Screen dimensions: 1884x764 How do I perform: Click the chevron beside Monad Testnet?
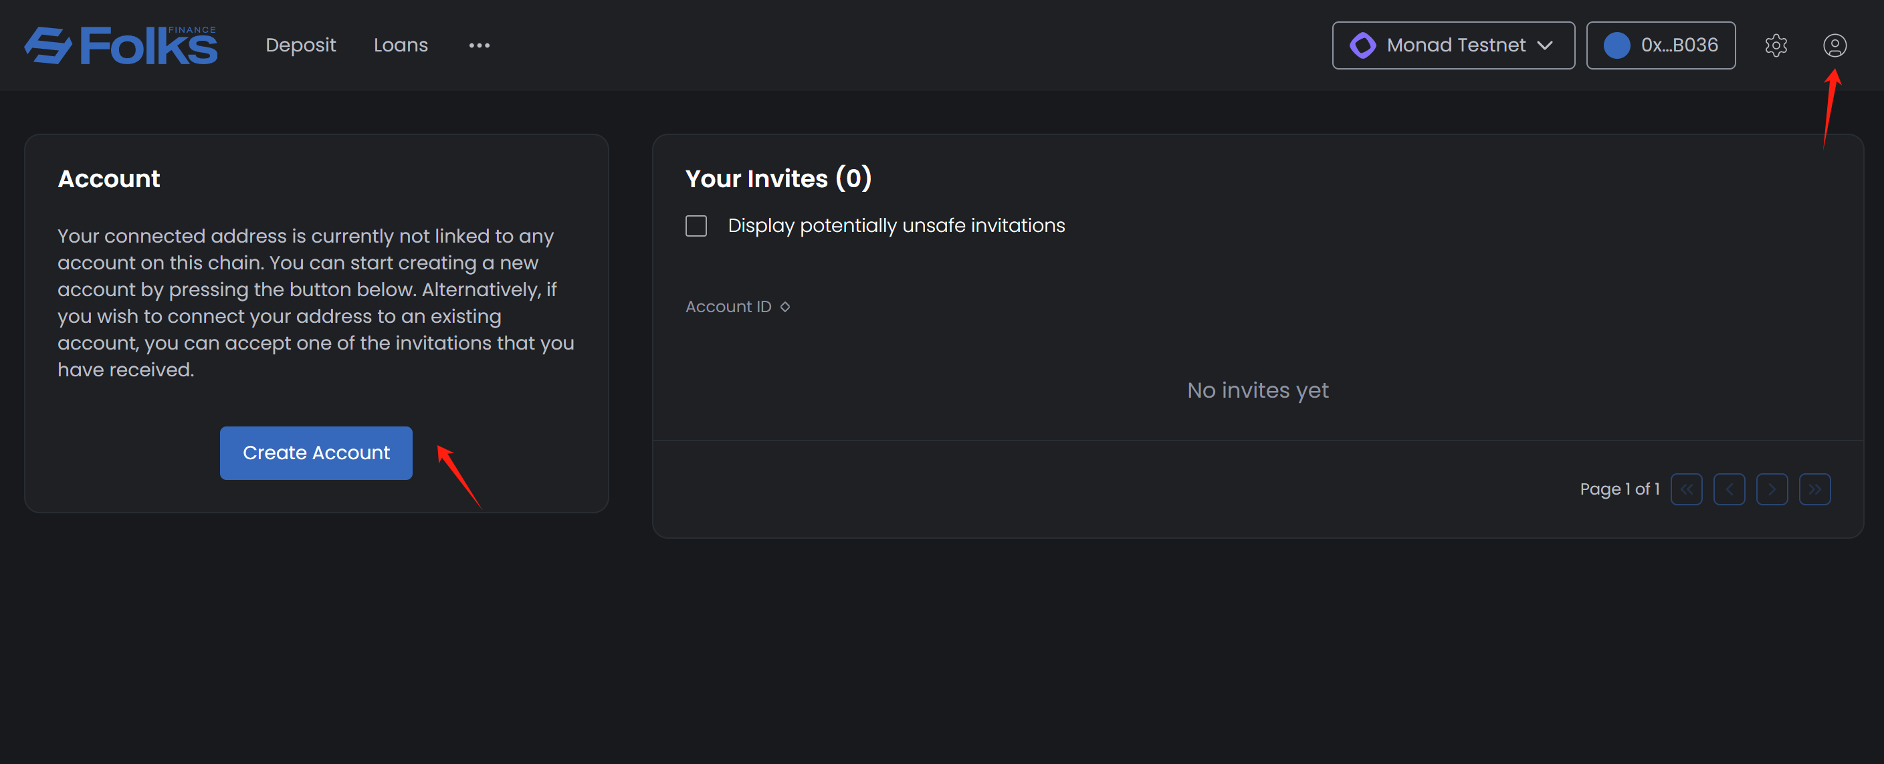pyautogui.click(x=1545, y=45)
